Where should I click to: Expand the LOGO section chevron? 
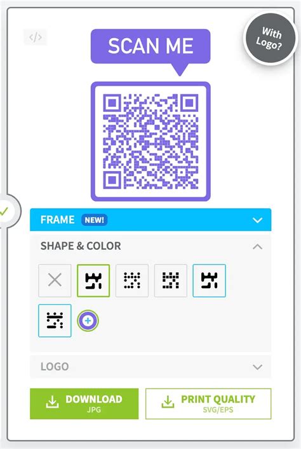coord(258,367)
